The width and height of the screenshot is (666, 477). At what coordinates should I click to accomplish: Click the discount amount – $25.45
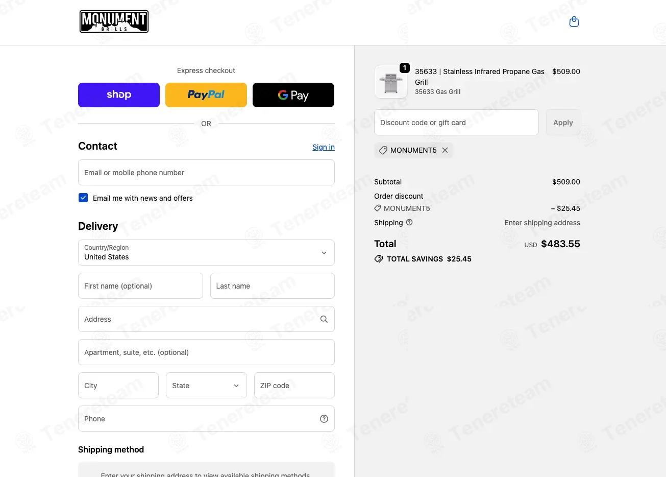[x=565, y=208]
